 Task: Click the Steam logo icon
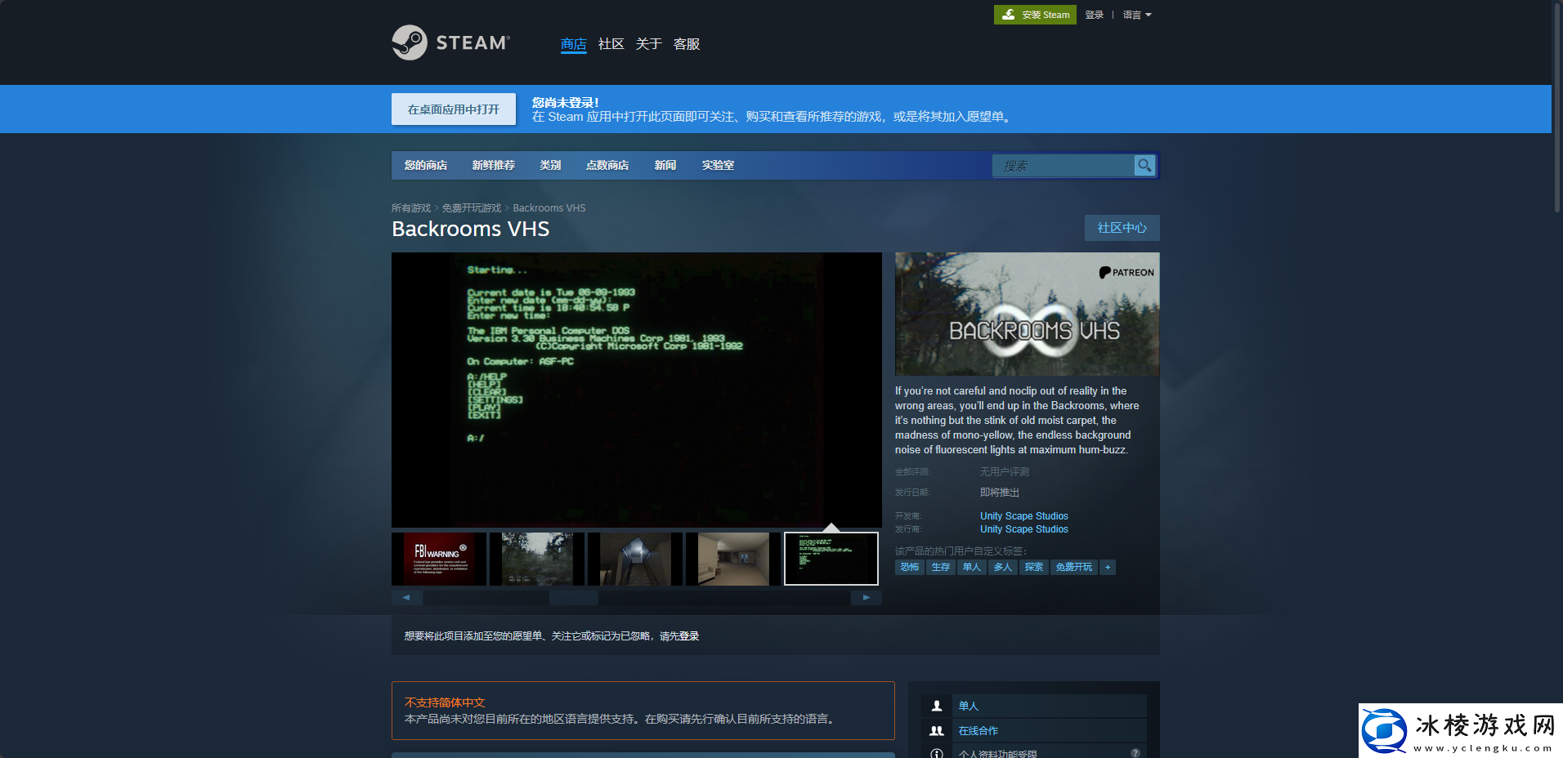click(410, 42)
